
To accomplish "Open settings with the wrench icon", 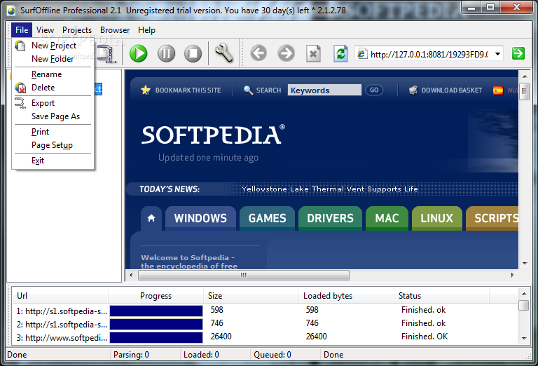I will click(223, 53).
